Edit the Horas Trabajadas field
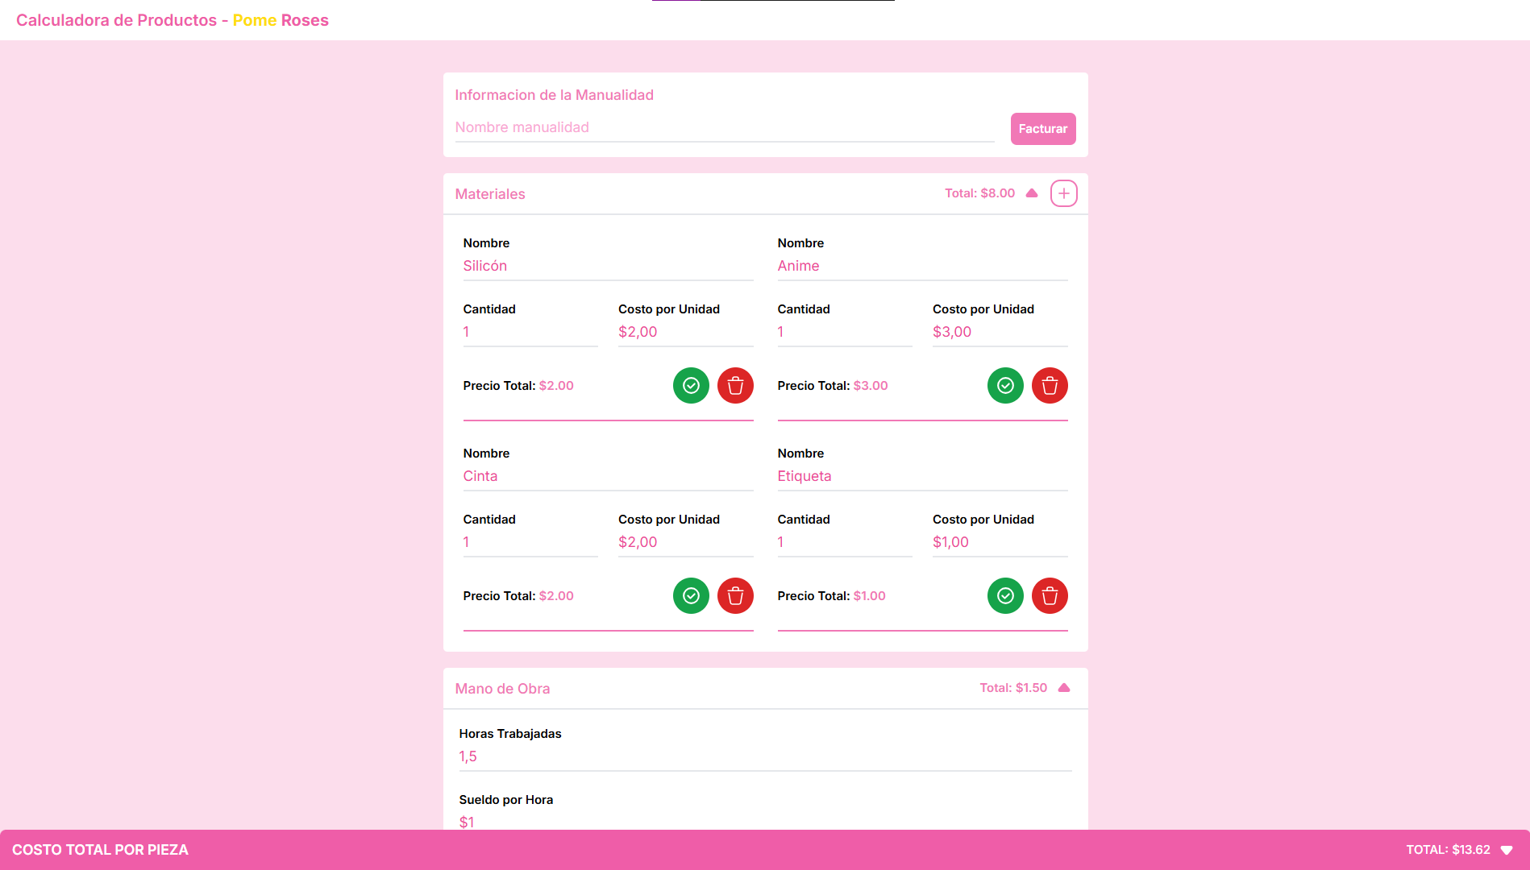This screenshot has height=870, width=1530. tap(764, 757)
